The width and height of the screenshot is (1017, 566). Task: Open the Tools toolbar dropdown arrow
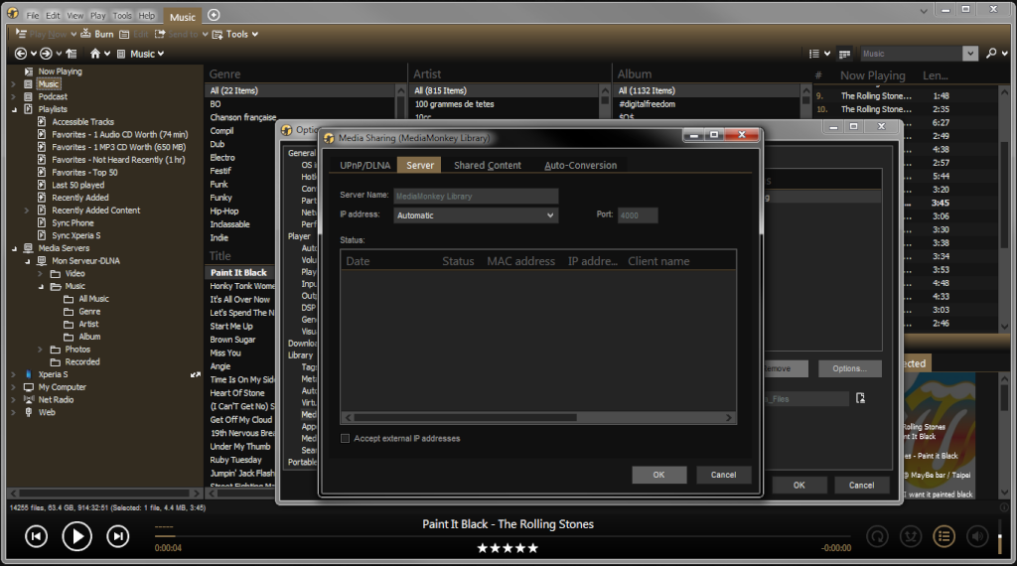point(255,35)
